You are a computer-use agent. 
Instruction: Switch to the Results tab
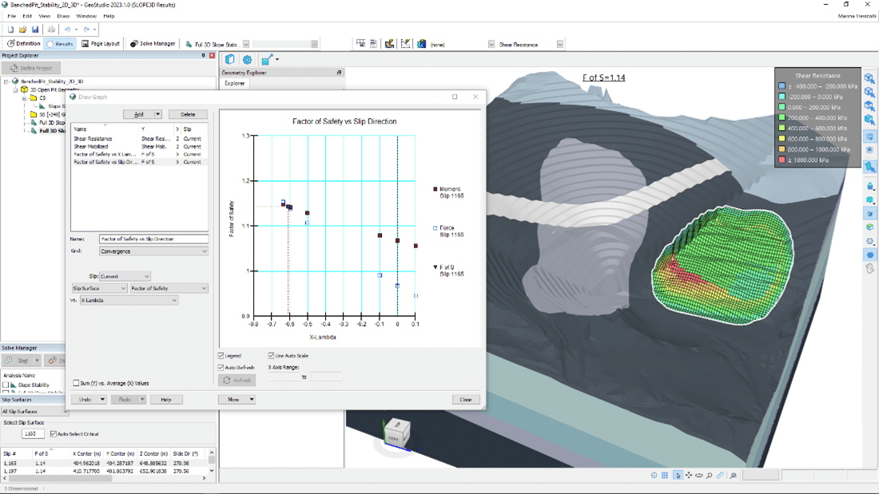point(62,43)
